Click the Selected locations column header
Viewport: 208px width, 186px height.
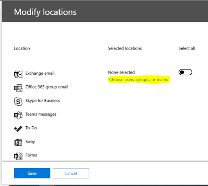click(125, 48)
